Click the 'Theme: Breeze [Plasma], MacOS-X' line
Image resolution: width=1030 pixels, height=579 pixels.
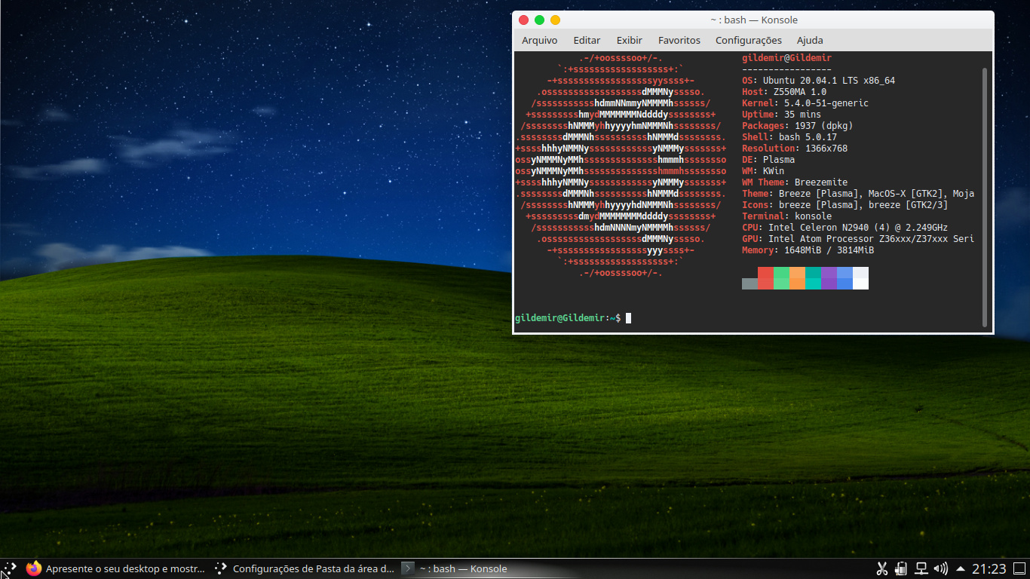858,194
